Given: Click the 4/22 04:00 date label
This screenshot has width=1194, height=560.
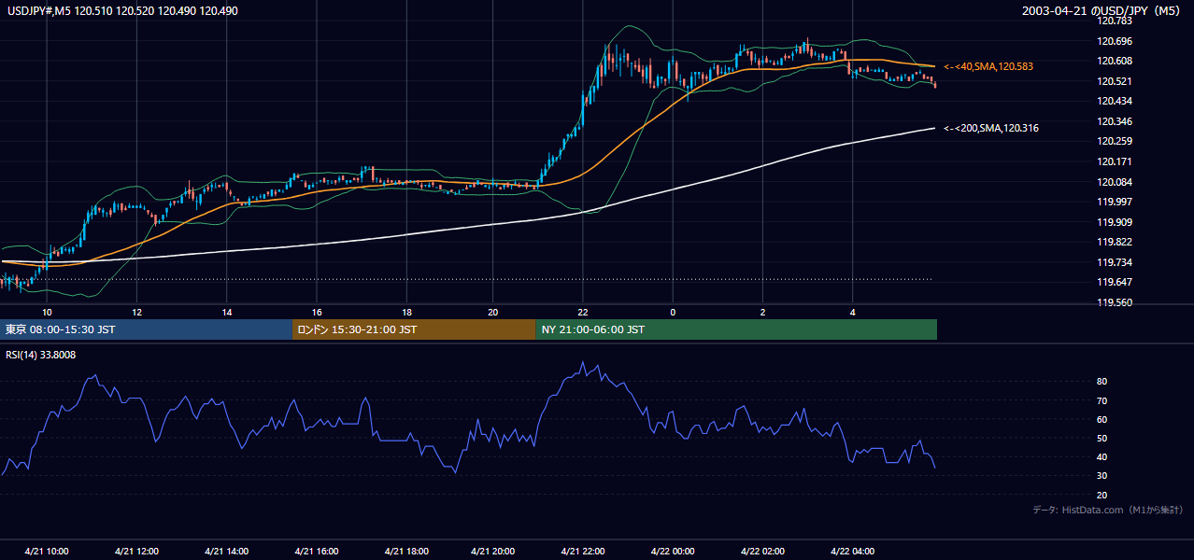Looking at the screenshot, I should tap(852, 551).
